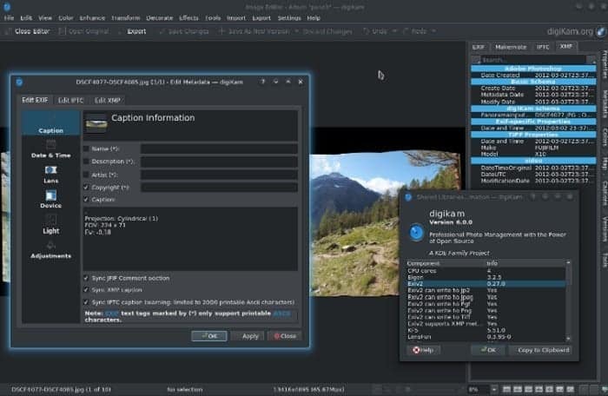This screenshot has width=608, height=396.
Task: Click Save As New Version toolbar button
Action: point(254,31)
